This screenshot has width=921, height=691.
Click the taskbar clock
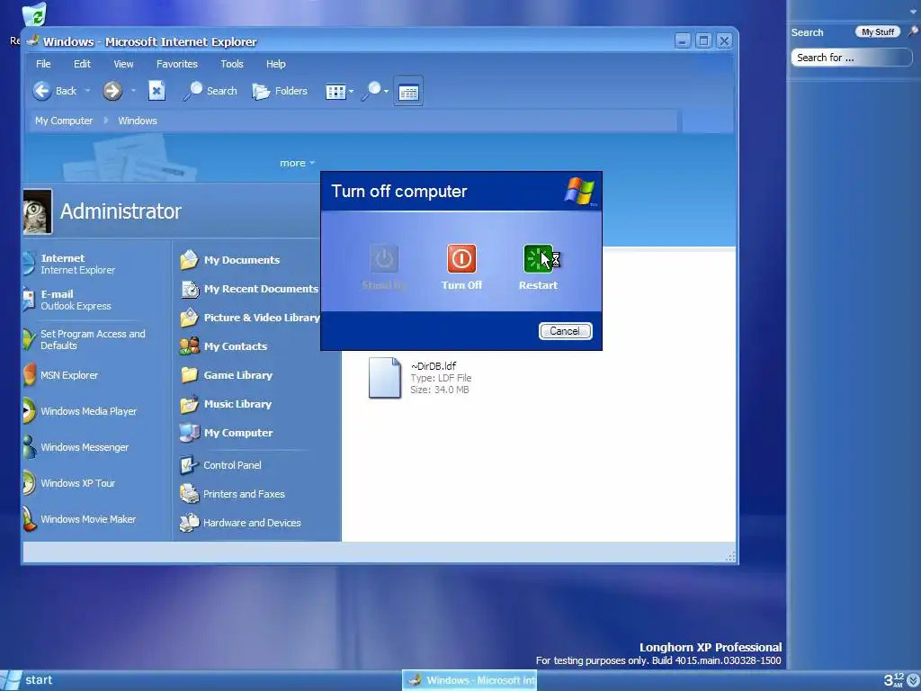point(893,680)
